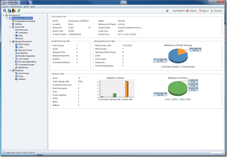Click the toolbar alarm icon beside refresh
The width and height of the screenshot is (227, 157).
(13, 11)
